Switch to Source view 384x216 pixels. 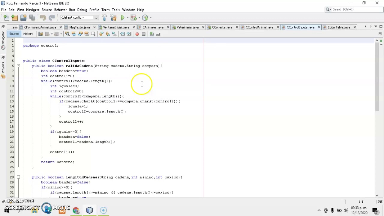pyautogui.click(x=14, y=34)
